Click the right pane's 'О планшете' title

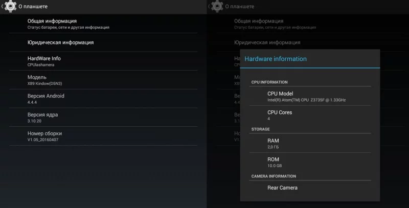(240, 7)
